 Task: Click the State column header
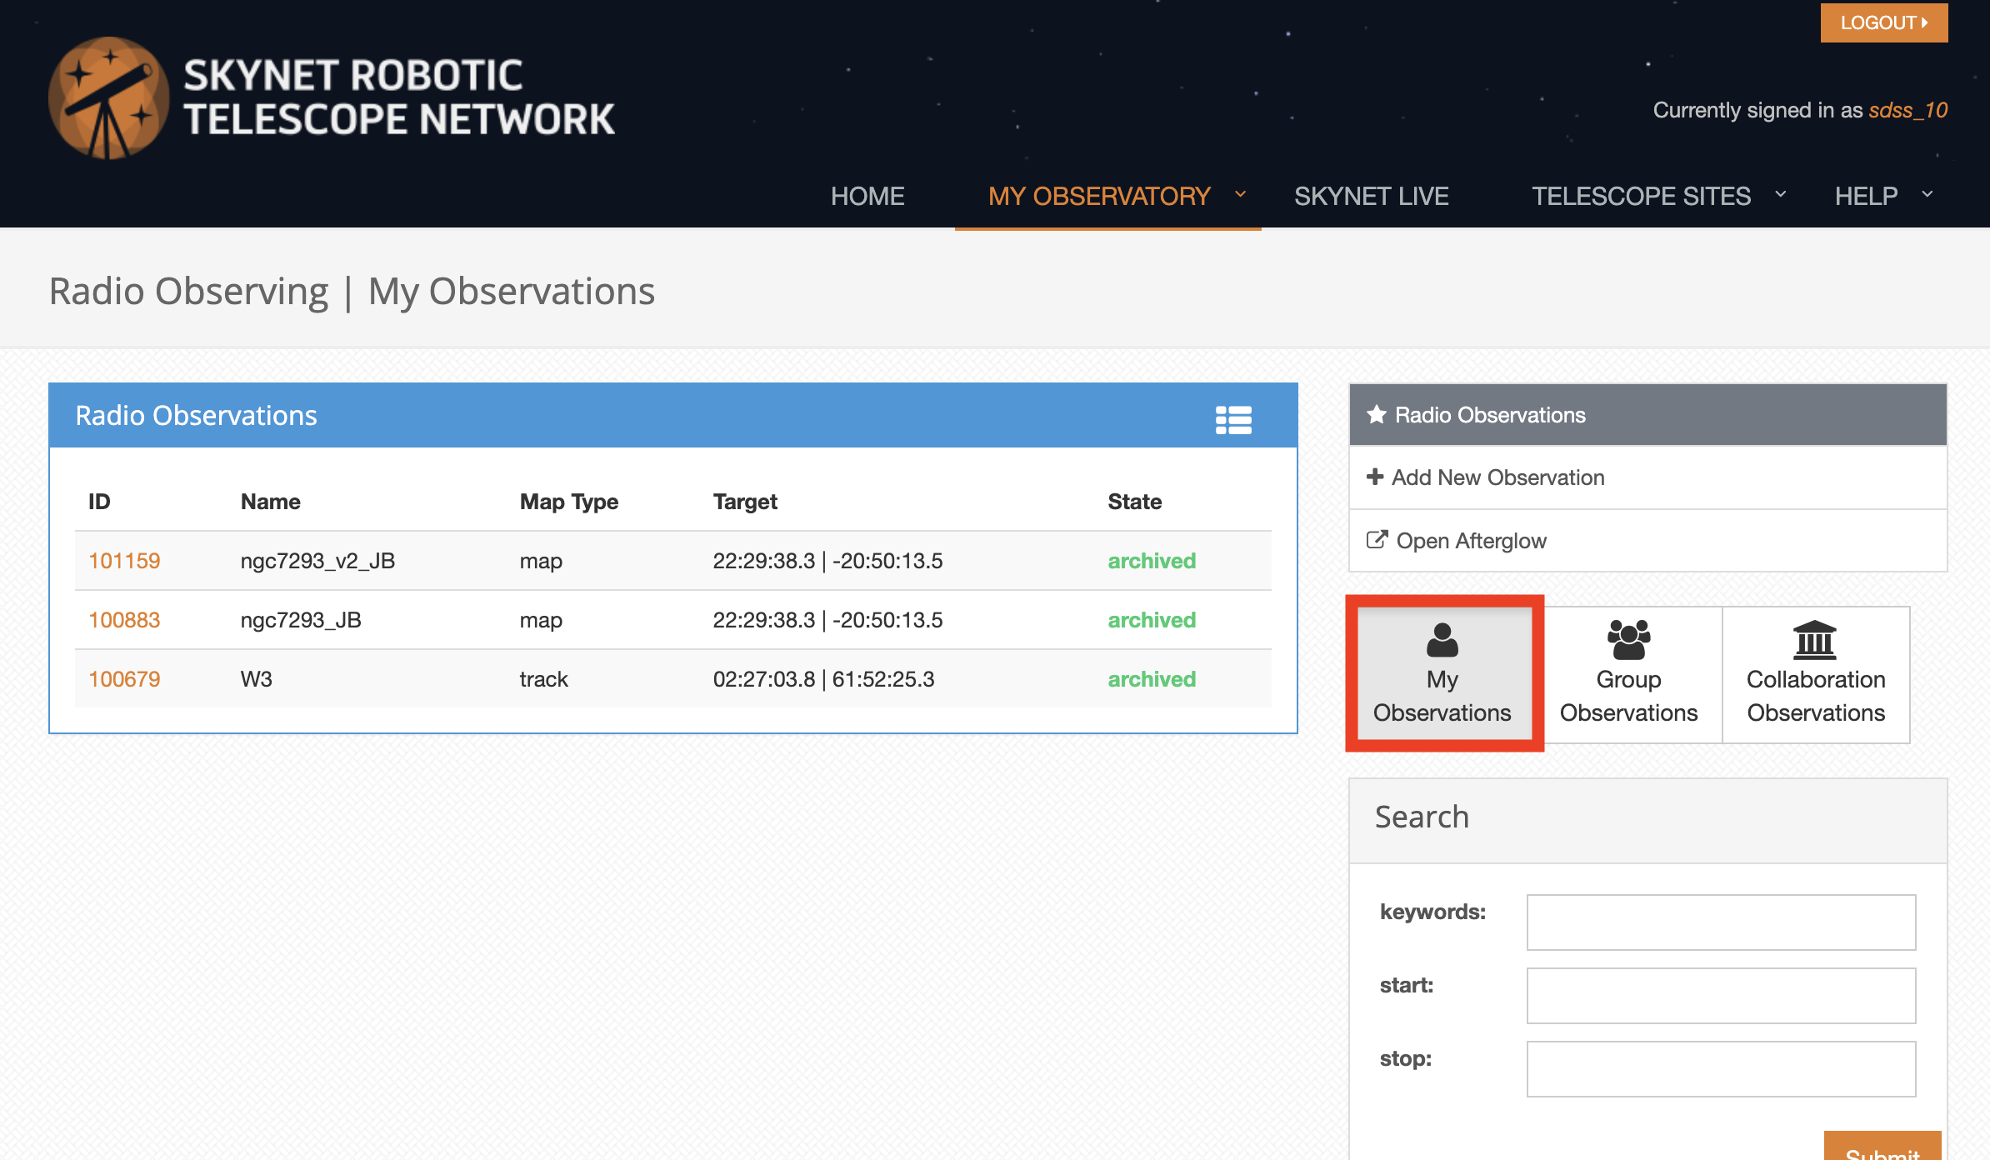[x=1134, y=502]
